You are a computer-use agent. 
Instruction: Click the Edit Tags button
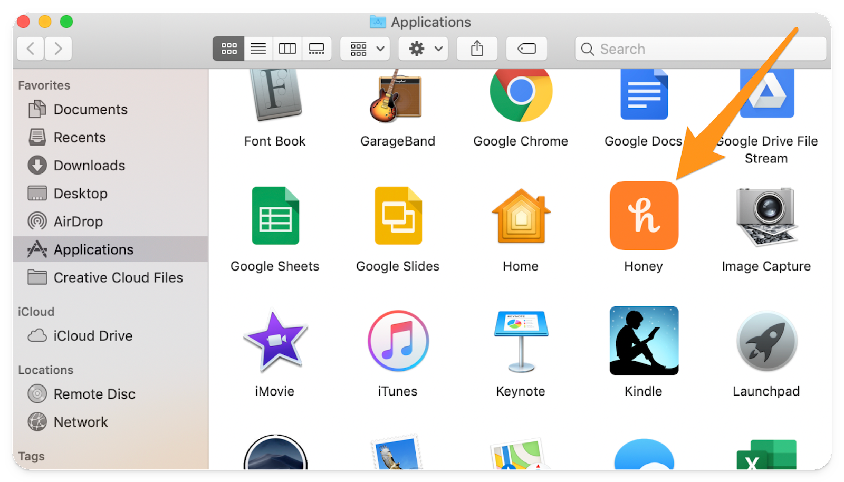[526, 49]
